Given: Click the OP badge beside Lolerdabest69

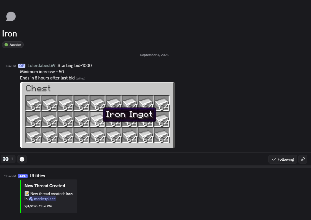Looking at the screenshot, I should click(x=22, y=66).
